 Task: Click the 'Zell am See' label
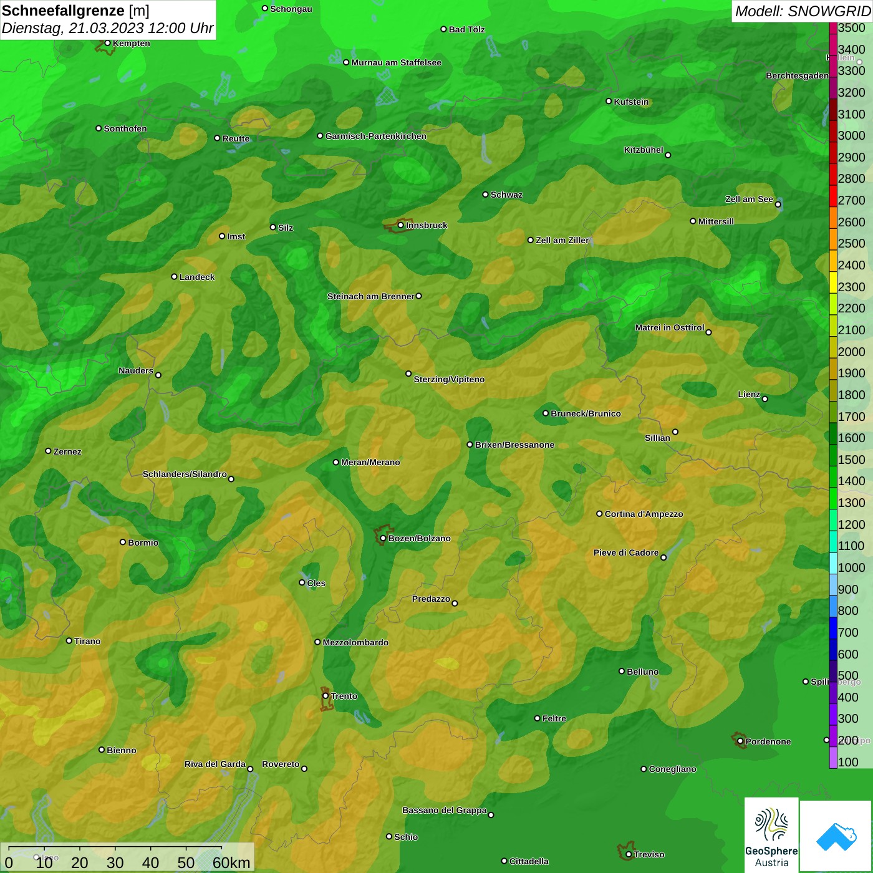click(749, 199)
